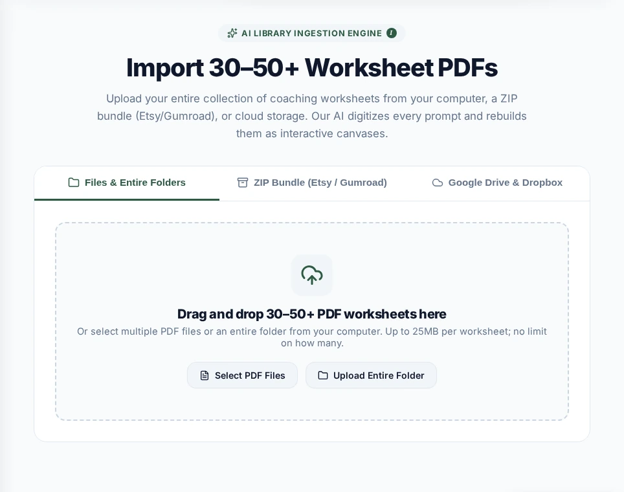Click the Select PDF Files button

(x=242, y=375)
